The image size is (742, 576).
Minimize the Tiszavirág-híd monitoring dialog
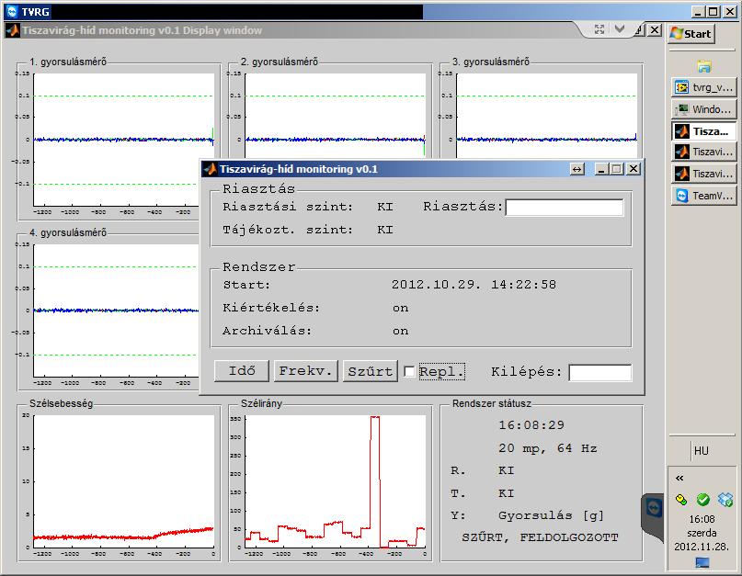pos(601,169)
